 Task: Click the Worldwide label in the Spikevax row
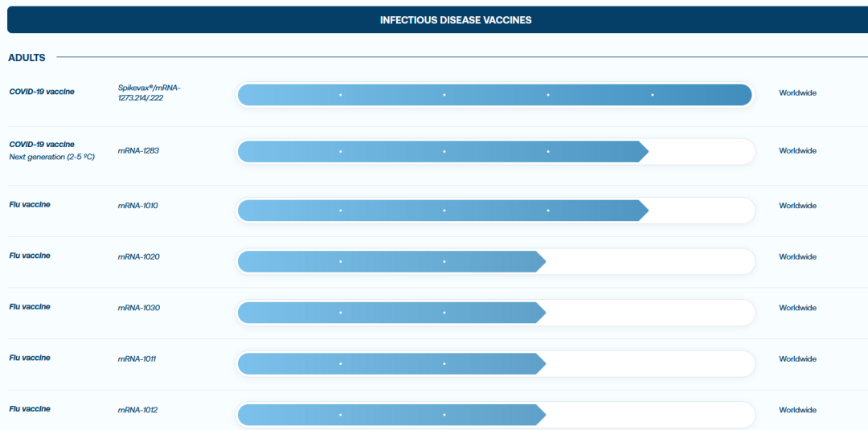[797, 93]
